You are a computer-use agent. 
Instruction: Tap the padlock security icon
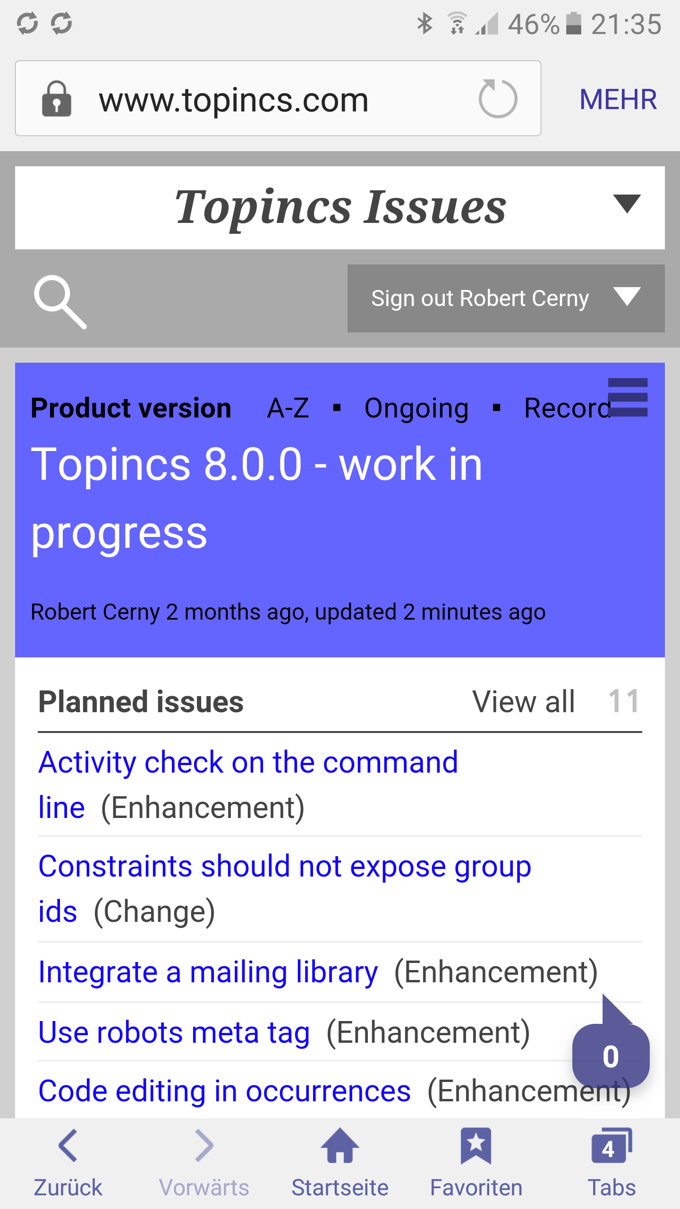(57, 99)
